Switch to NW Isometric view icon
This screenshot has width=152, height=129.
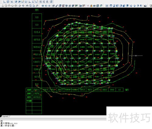(141, 6)
